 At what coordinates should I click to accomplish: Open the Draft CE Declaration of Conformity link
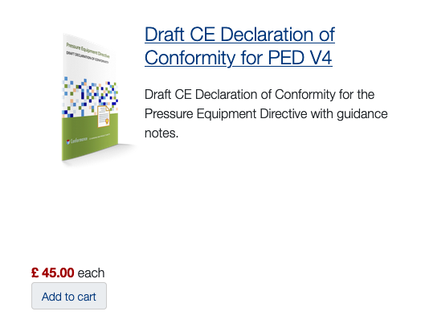pyautogui.click(x=239, y=46)
